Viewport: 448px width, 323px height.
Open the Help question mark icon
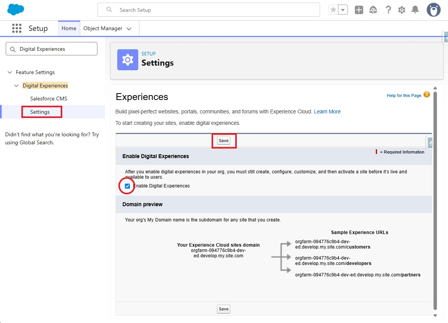tap(388, 10)
